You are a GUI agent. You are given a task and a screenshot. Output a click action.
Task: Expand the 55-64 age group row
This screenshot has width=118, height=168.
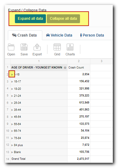coord(12,124)
